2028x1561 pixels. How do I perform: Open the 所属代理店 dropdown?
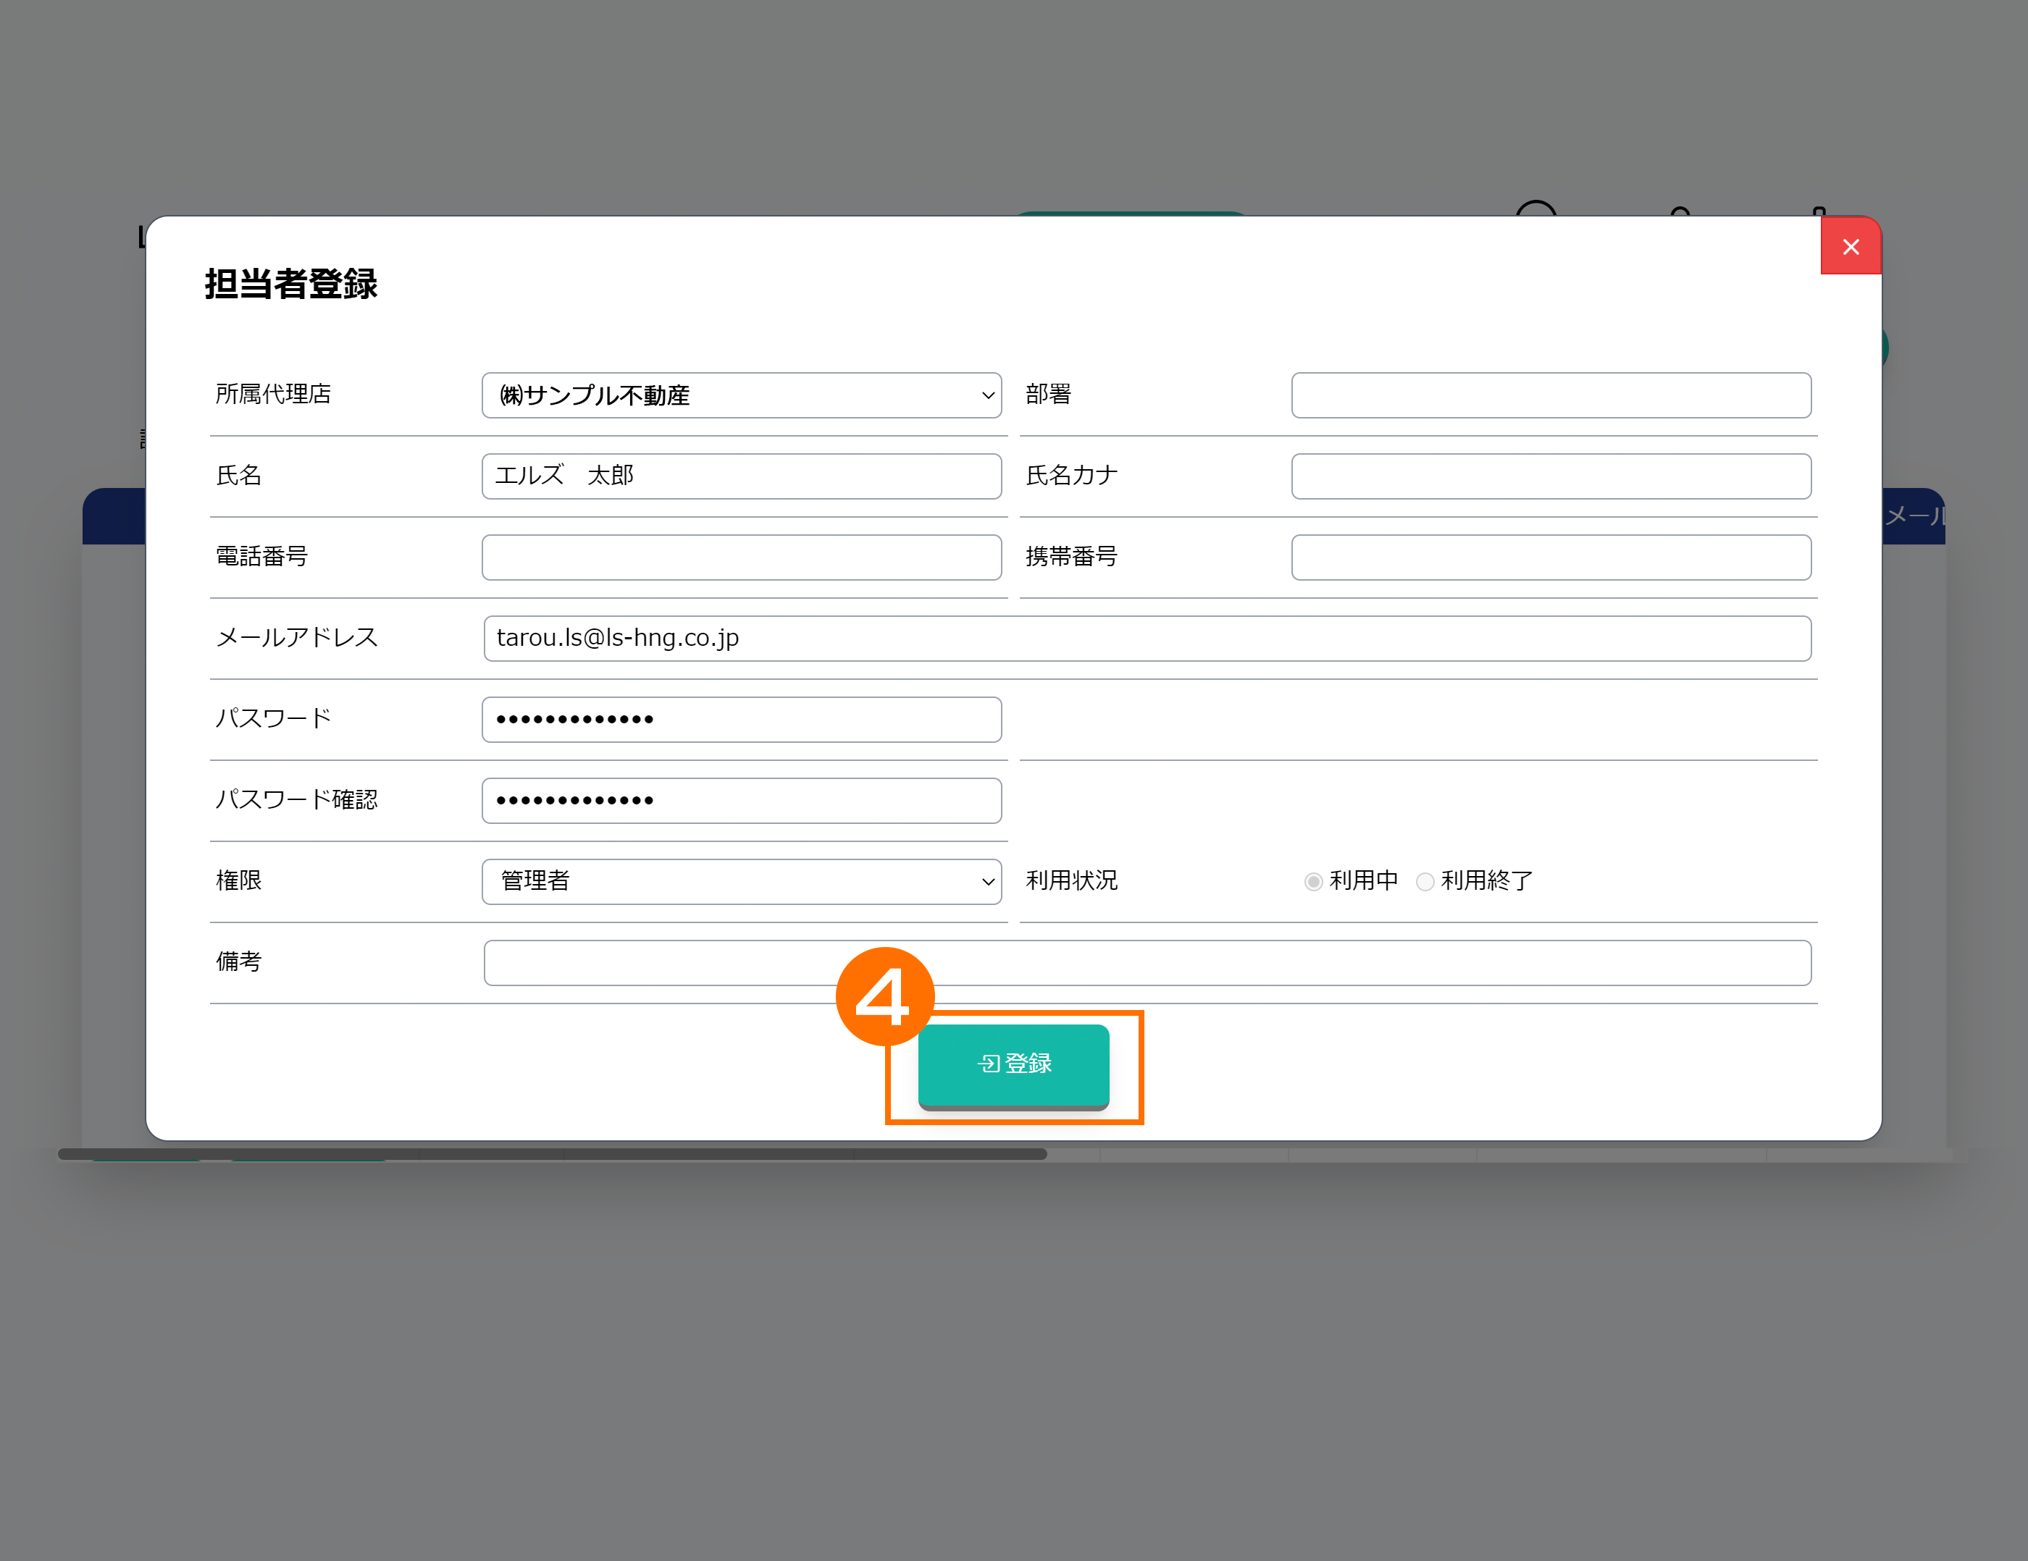[x=740, y=395]
